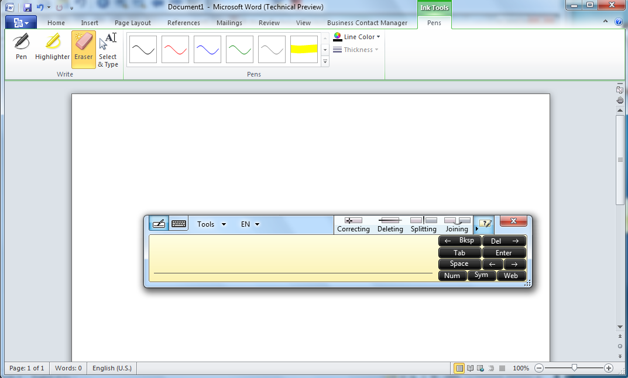628x378 pixels.
Task: Pick the red pen from the Pens gallery
Action: click(x=174, y=49)
